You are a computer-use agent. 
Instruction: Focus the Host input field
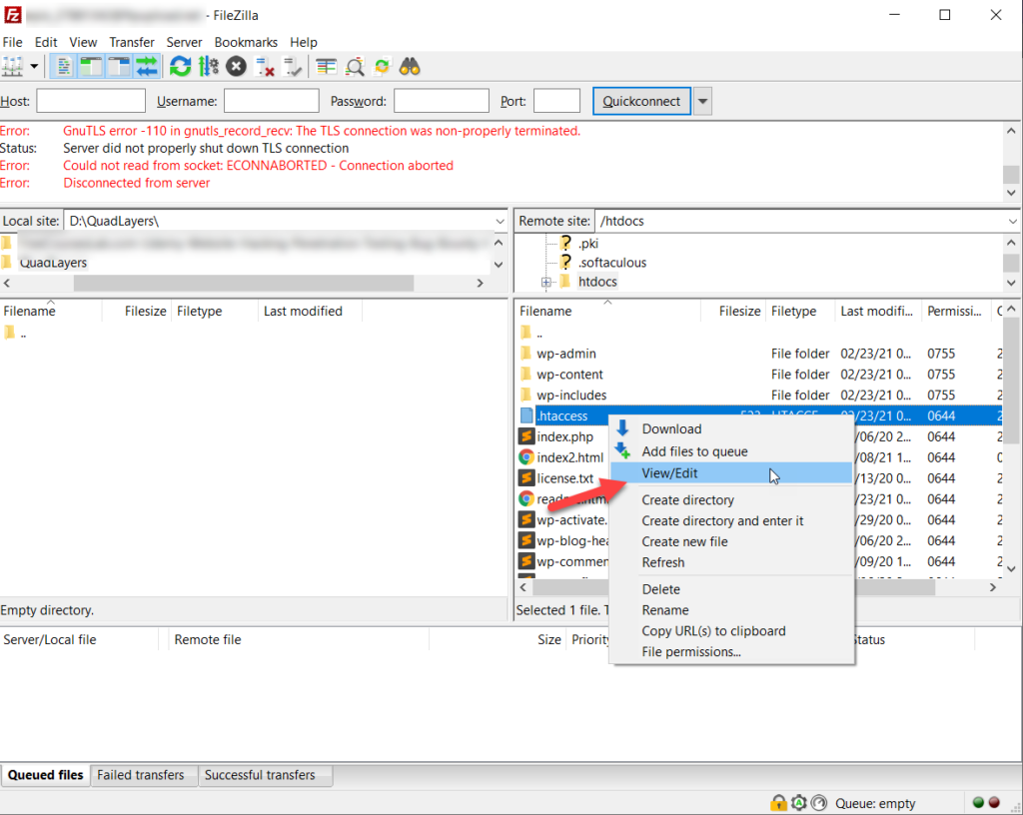coord(91,101)
